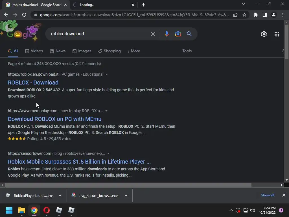The image size is (289, 217).
Task: Open Download ROBLOX on PC with MEmu link
Action: pyautogui.click(x=54, y=119)
